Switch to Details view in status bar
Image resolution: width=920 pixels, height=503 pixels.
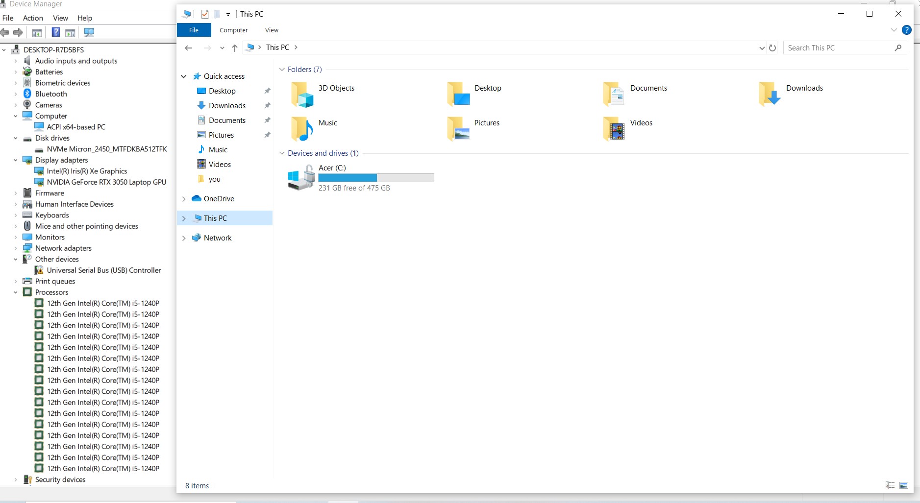(x=890, y=485)
